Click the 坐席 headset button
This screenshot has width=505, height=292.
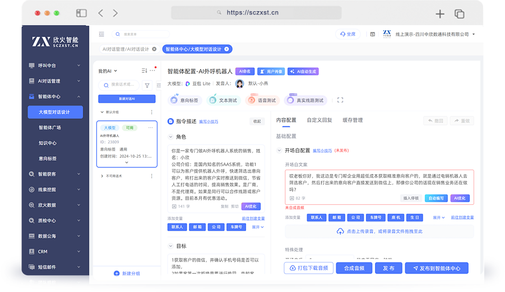(x=348, y=34)
